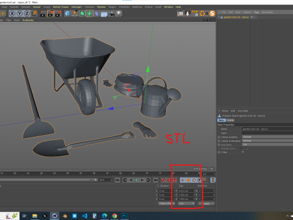Select garden tool set object in Object Manager
Image resolution: width=293 pixels, height=220 pixels.
236,17
